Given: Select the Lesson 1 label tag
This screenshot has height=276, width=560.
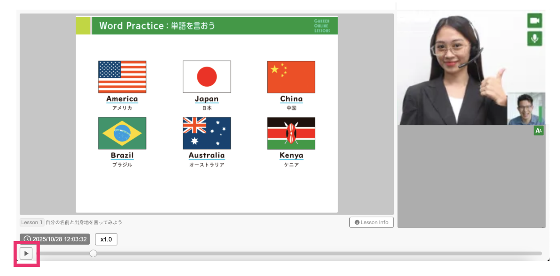Looking at the screenshot, I should tap(32, 222).
